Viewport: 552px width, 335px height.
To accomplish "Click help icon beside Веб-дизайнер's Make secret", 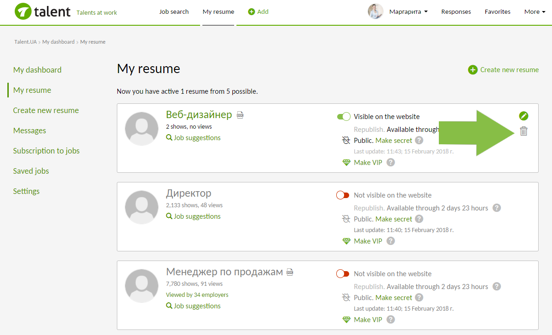I will pyautogui.click(x=419, y=141).
